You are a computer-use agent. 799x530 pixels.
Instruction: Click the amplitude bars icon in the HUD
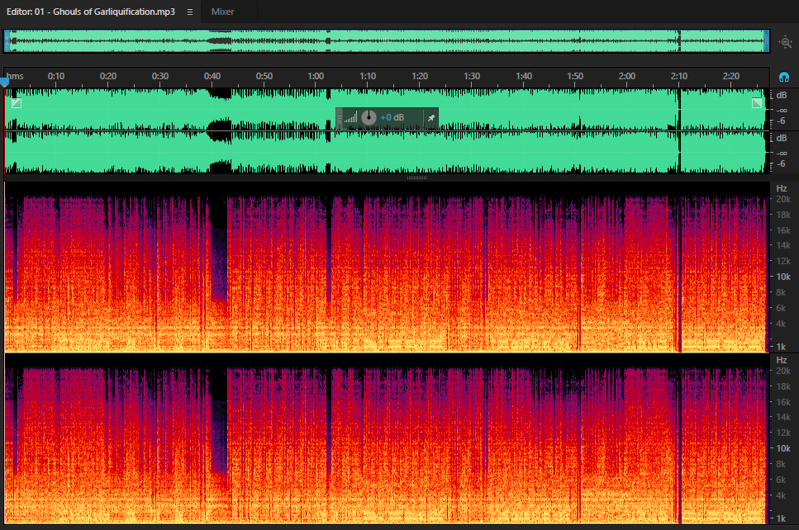pos(350,118)
